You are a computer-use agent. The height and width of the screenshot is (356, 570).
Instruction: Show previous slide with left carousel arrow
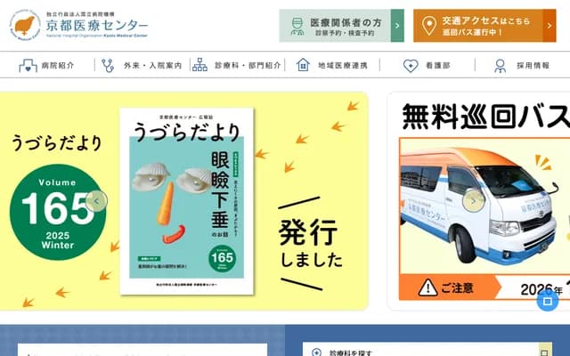pos(96,201)
